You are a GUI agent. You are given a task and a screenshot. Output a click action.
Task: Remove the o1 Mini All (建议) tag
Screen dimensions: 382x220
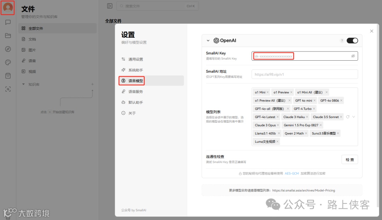click(326, 92)
